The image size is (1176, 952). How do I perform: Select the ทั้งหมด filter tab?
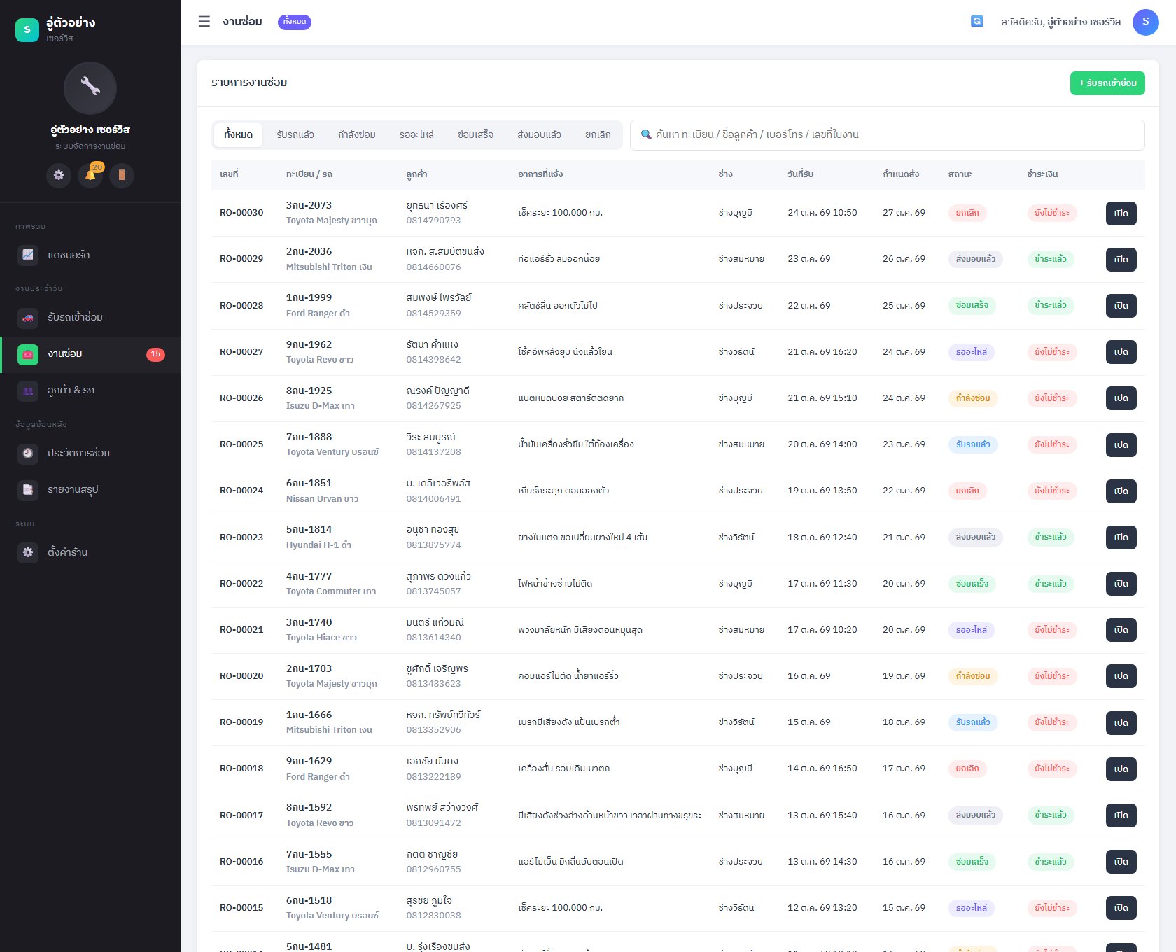point(238,135)
